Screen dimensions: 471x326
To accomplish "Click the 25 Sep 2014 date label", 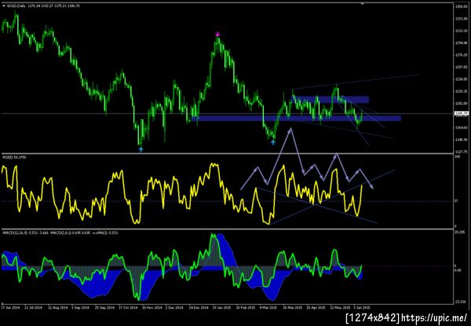I will 105,307.
